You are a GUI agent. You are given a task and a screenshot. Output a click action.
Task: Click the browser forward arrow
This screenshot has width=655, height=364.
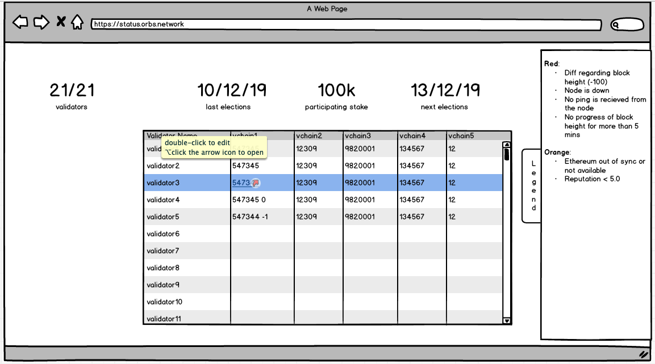[41, 22]
